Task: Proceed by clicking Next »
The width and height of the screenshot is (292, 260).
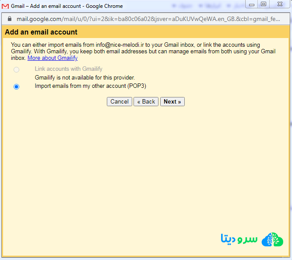Action: (172, 101)
